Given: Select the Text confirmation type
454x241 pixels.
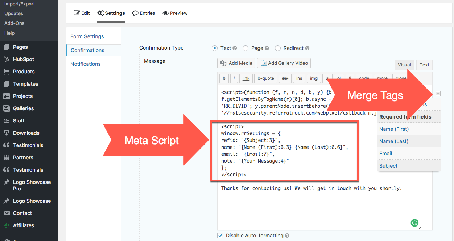Looking at the screenshot, I should coord(214,48).
